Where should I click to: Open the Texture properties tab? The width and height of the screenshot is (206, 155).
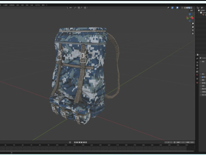pyautogui.click(x=197, y=83)
